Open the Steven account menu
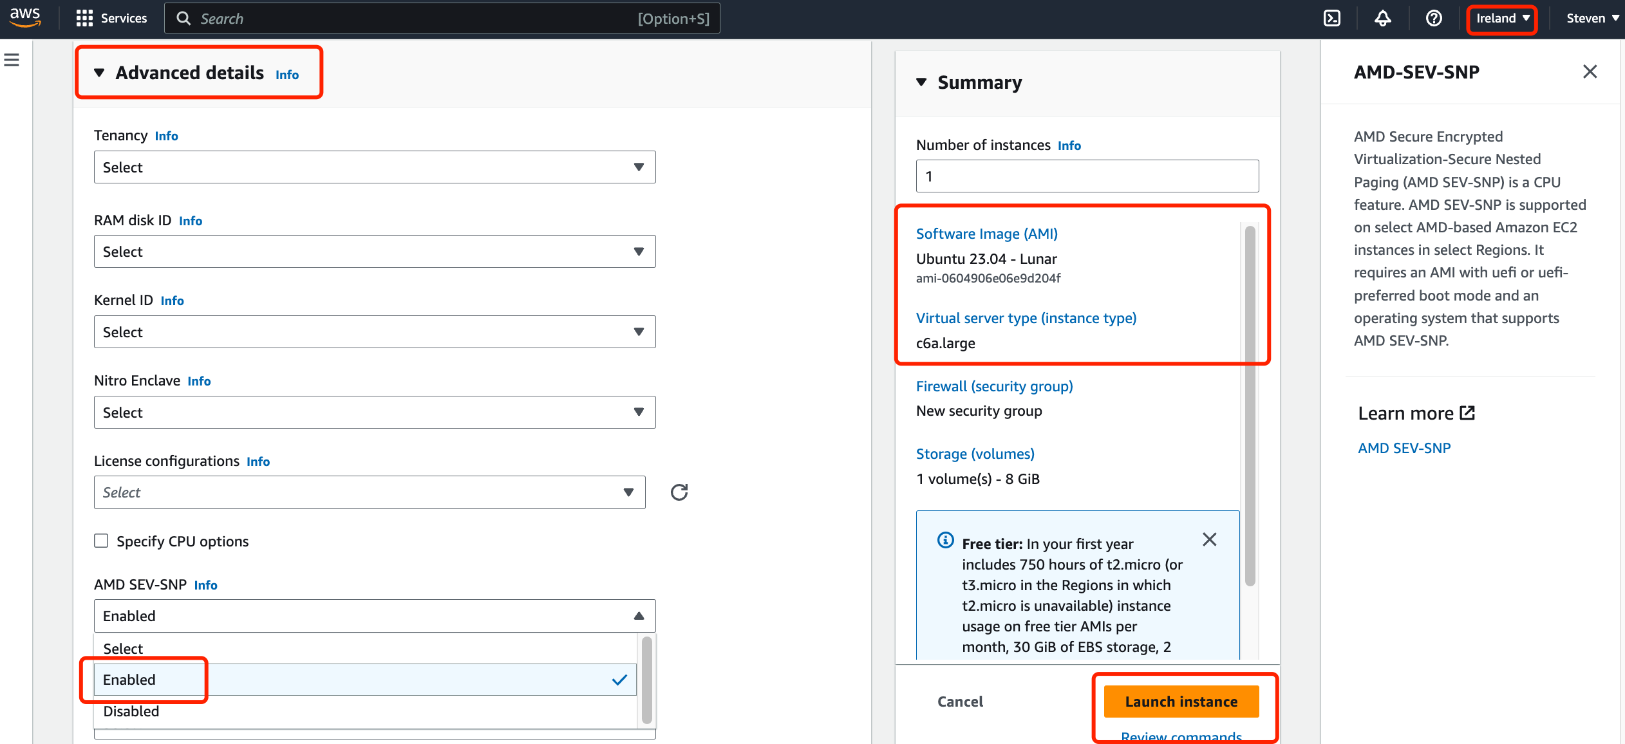This screenshot has width=1625, height=744. pyautogui.click(x=1592, y=18)
